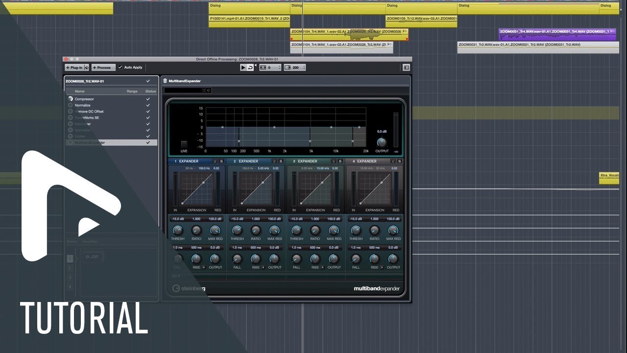
Task: Toggle band 1 auto rise A button
Action: [204, 267]
